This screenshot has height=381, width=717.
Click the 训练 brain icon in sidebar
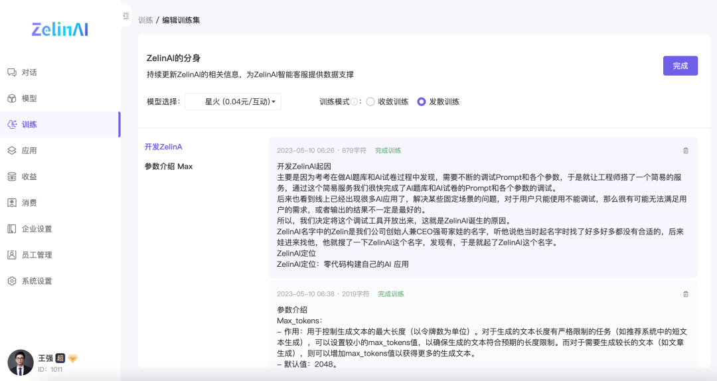pos(12,124)
